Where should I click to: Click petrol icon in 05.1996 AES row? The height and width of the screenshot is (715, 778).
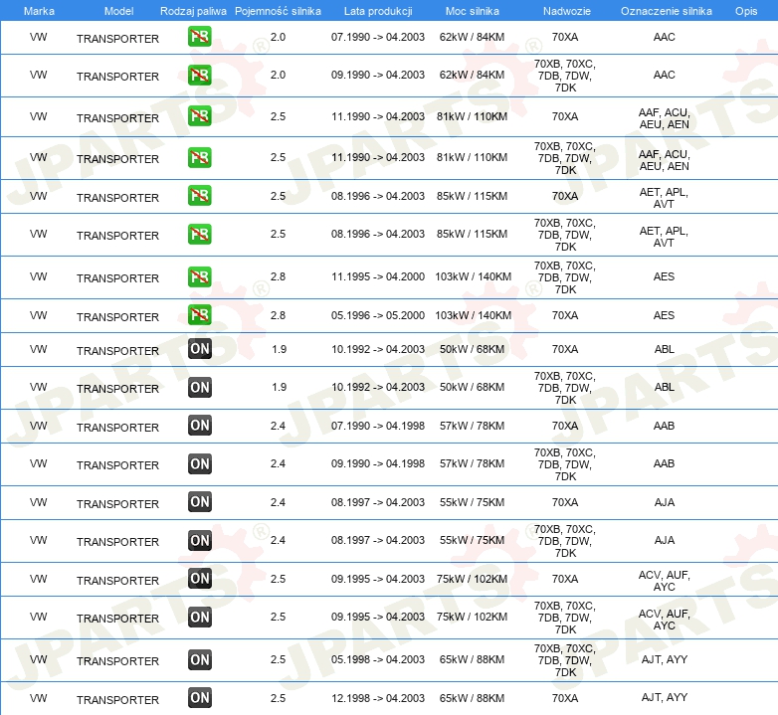click(x=199, y=315)
